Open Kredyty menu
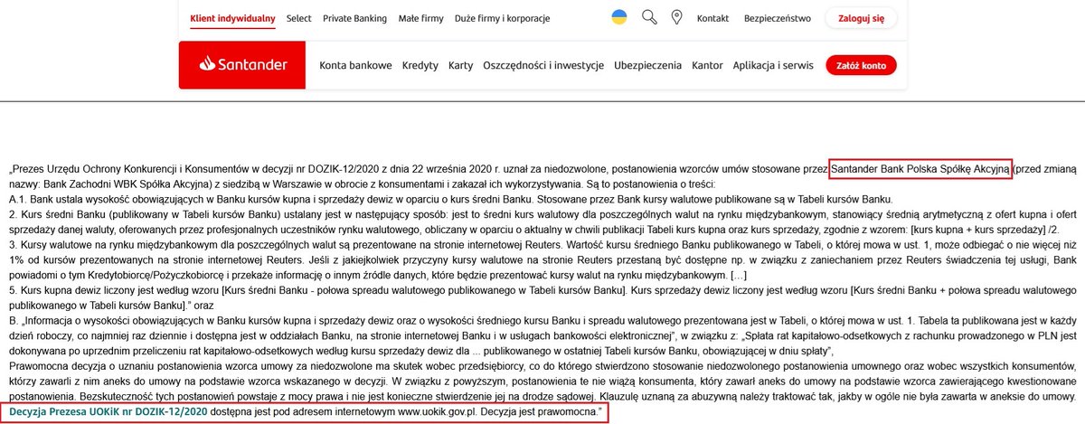Viewport: 1085px width, 424px height. pos(420,65)
